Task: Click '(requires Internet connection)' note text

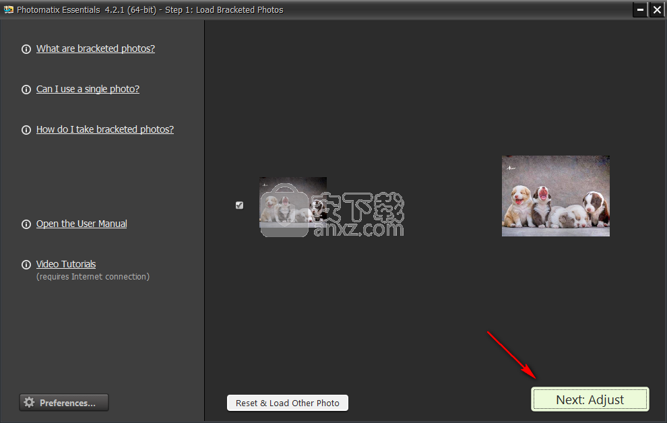Action: pos(93,277)
